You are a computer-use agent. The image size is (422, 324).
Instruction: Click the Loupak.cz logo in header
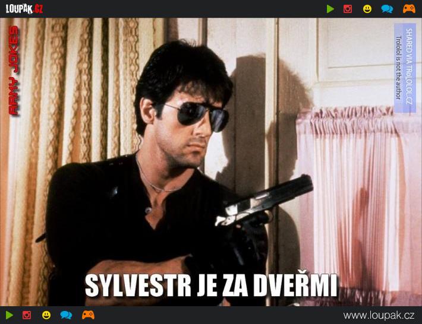click(x=24, y=9)
